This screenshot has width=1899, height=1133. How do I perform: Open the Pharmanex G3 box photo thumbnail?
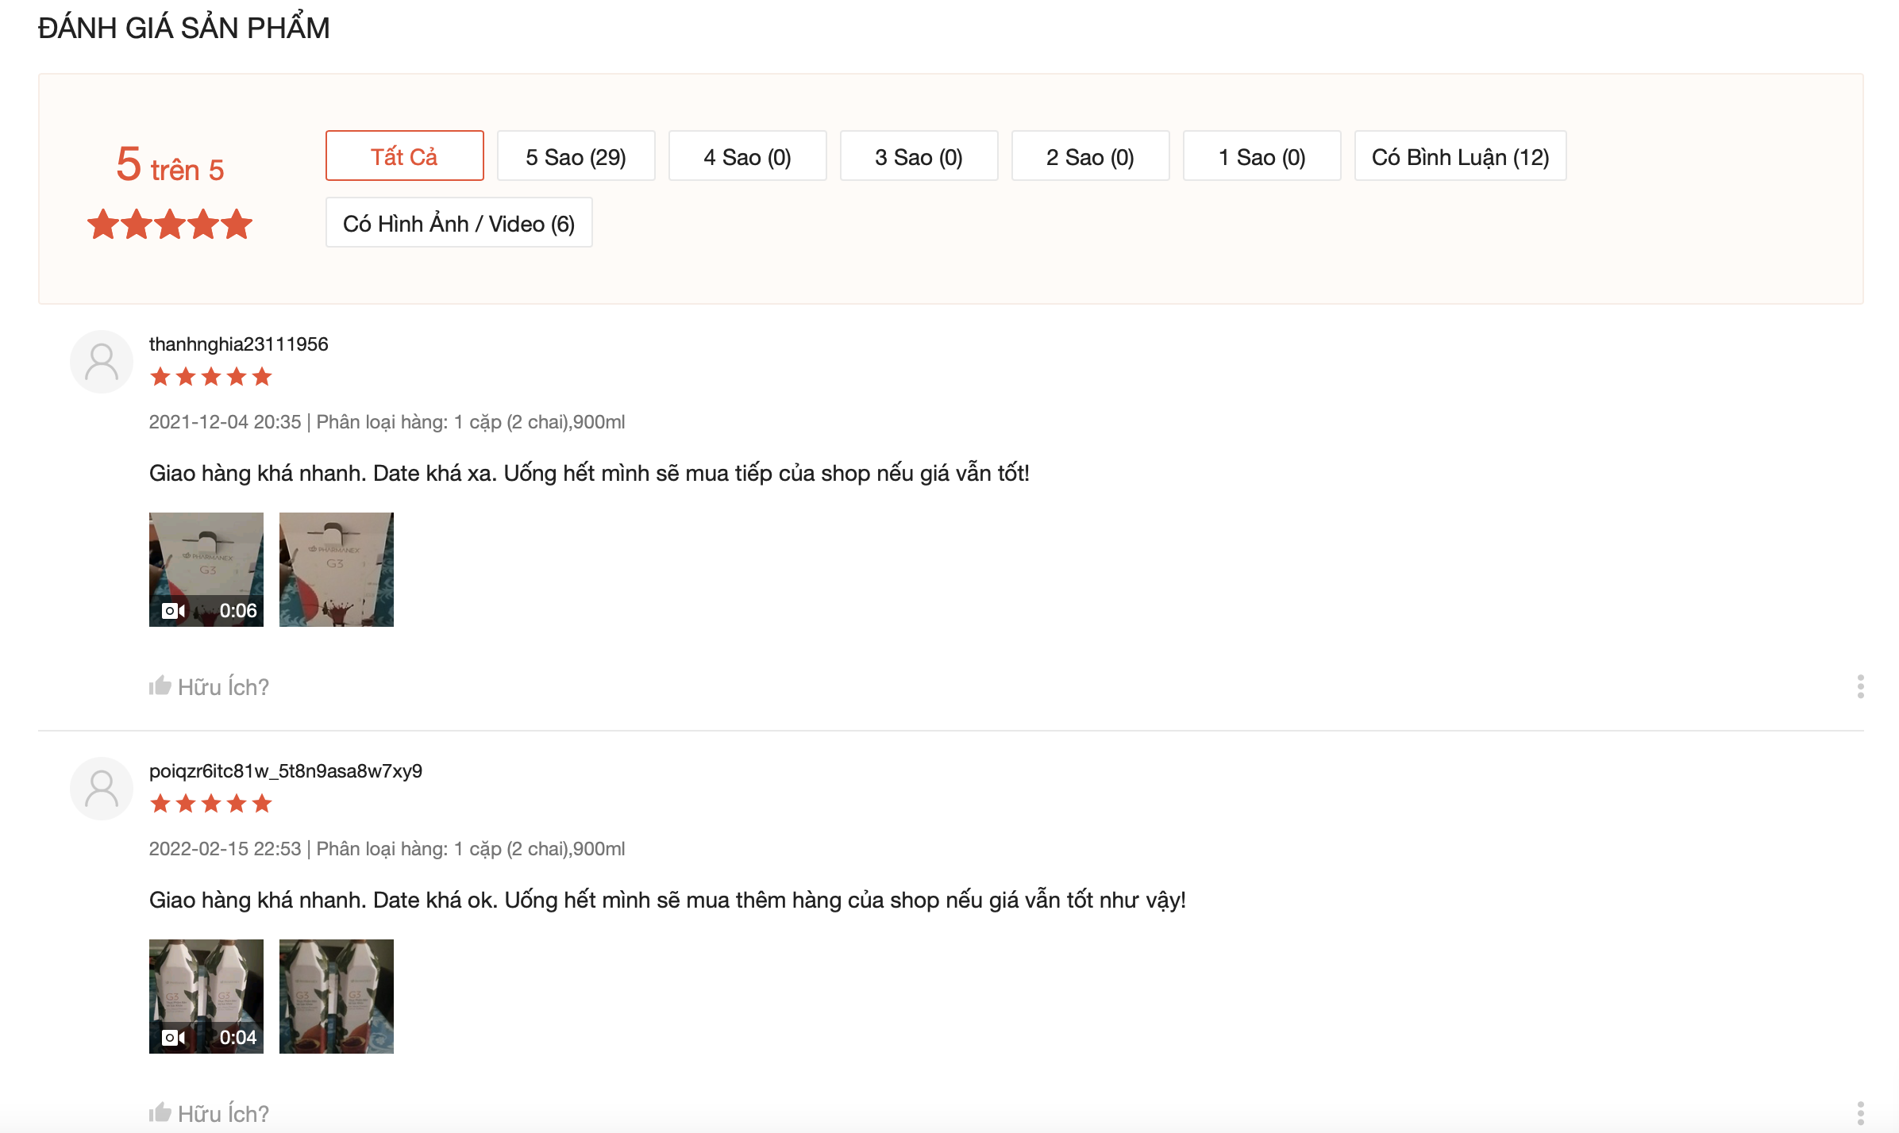(337, 570)
